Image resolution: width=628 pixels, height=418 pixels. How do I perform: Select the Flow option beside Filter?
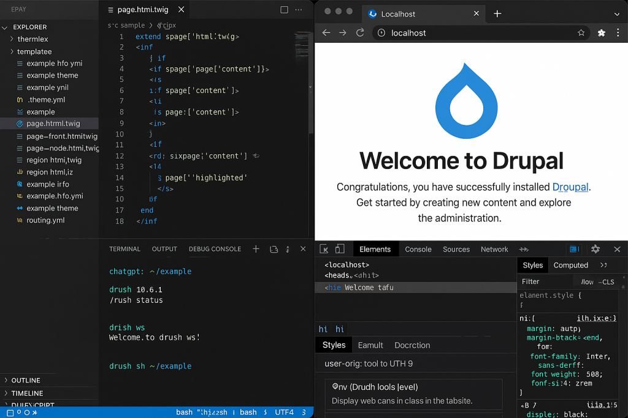tap(587, 282)
